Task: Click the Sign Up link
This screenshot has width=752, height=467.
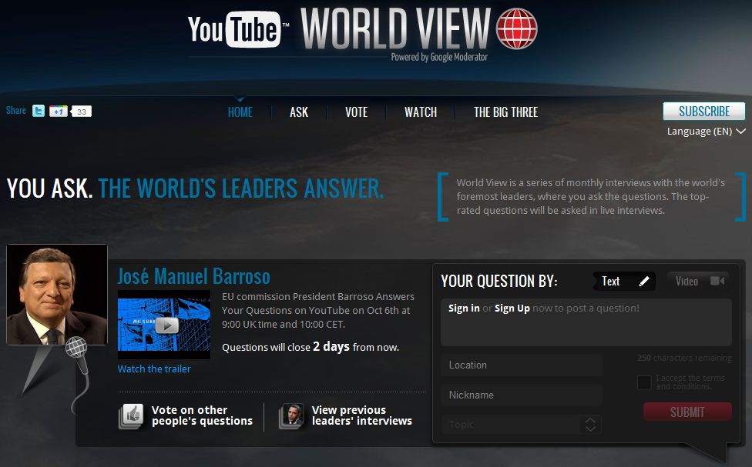Action: point(512,309)
